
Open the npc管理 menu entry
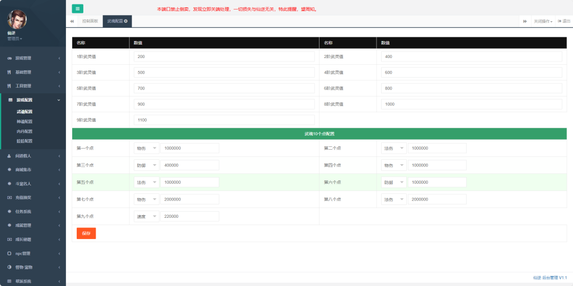[x=33, y=254]
